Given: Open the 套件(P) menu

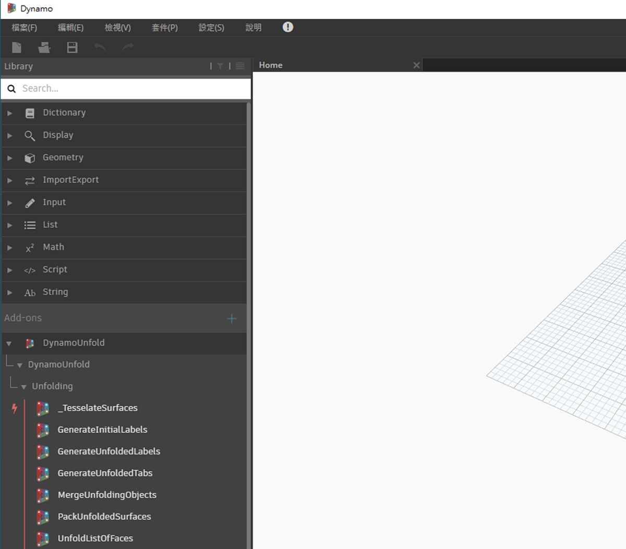Looking at the screenshot, I should pyautogui.click(x=164, y=28).
